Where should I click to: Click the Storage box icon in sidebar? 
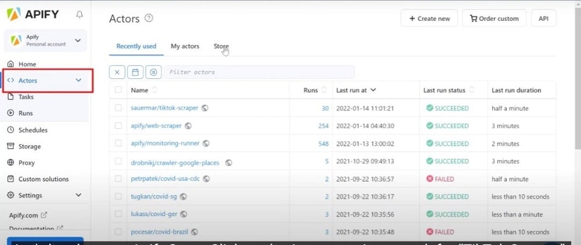[x=10, y=146]
